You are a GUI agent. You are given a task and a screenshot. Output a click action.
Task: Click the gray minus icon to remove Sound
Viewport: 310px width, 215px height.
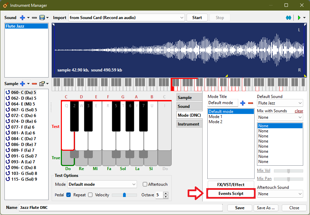point(34,18)
